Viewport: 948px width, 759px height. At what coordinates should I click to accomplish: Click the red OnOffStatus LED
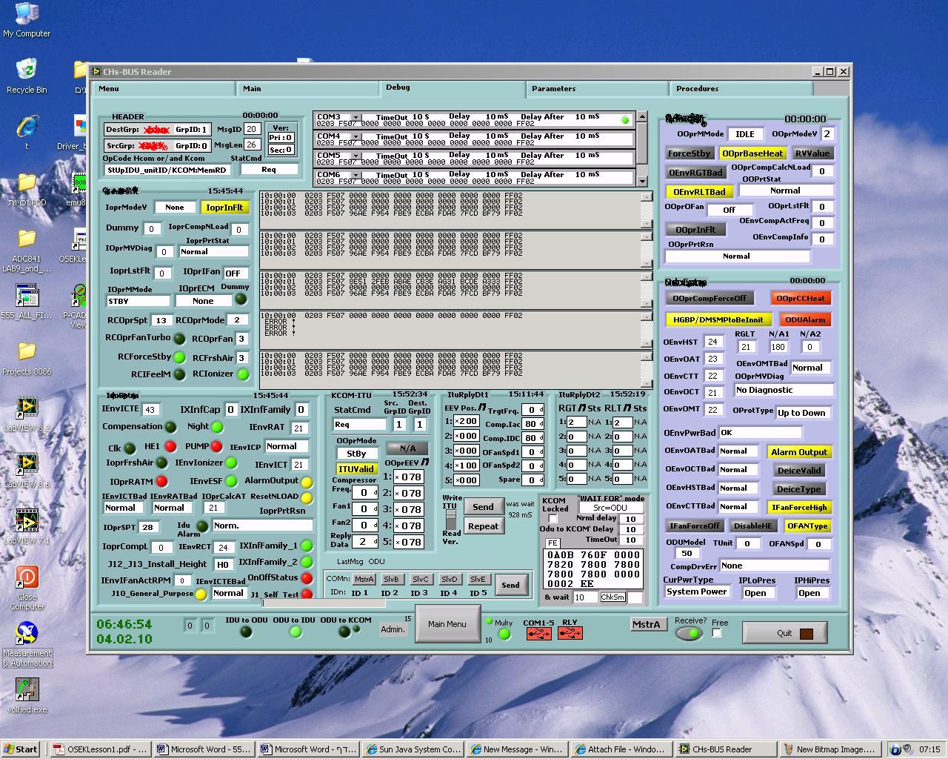pyautogui.click(x=307, y=578)
